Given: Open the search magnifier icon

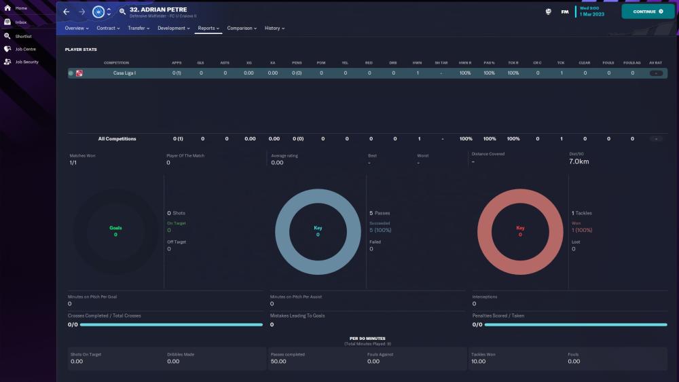Looking at the screenshot, I should point(122,12).
